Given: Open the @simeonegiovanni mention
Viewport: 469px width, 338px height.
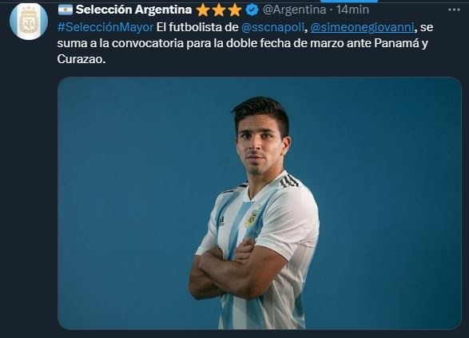Looking at the screenshot, I should click(x=362, y=27).
